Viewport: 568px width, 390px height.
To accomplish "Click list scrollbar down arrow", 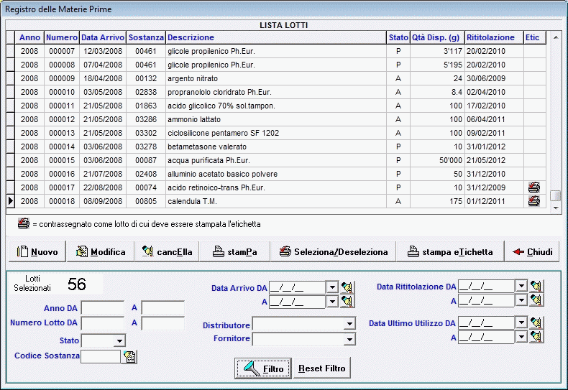I will (555, 208).
